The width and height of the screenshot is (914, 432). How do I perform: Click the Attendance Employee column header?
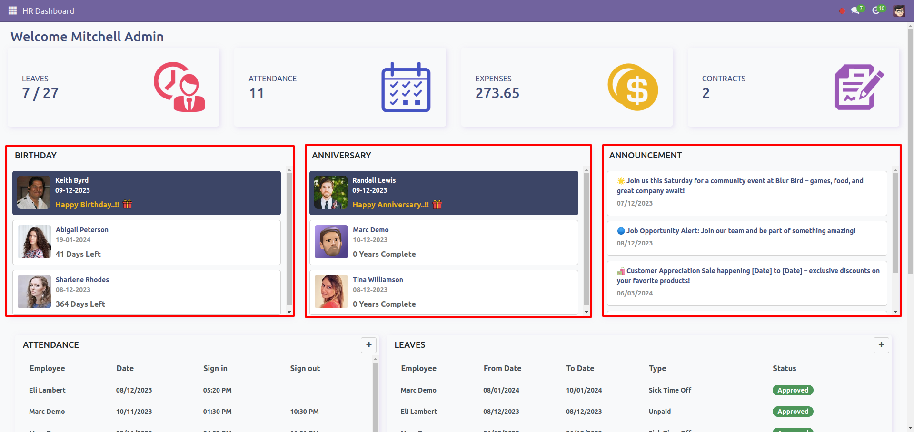(x=47, y=368)
